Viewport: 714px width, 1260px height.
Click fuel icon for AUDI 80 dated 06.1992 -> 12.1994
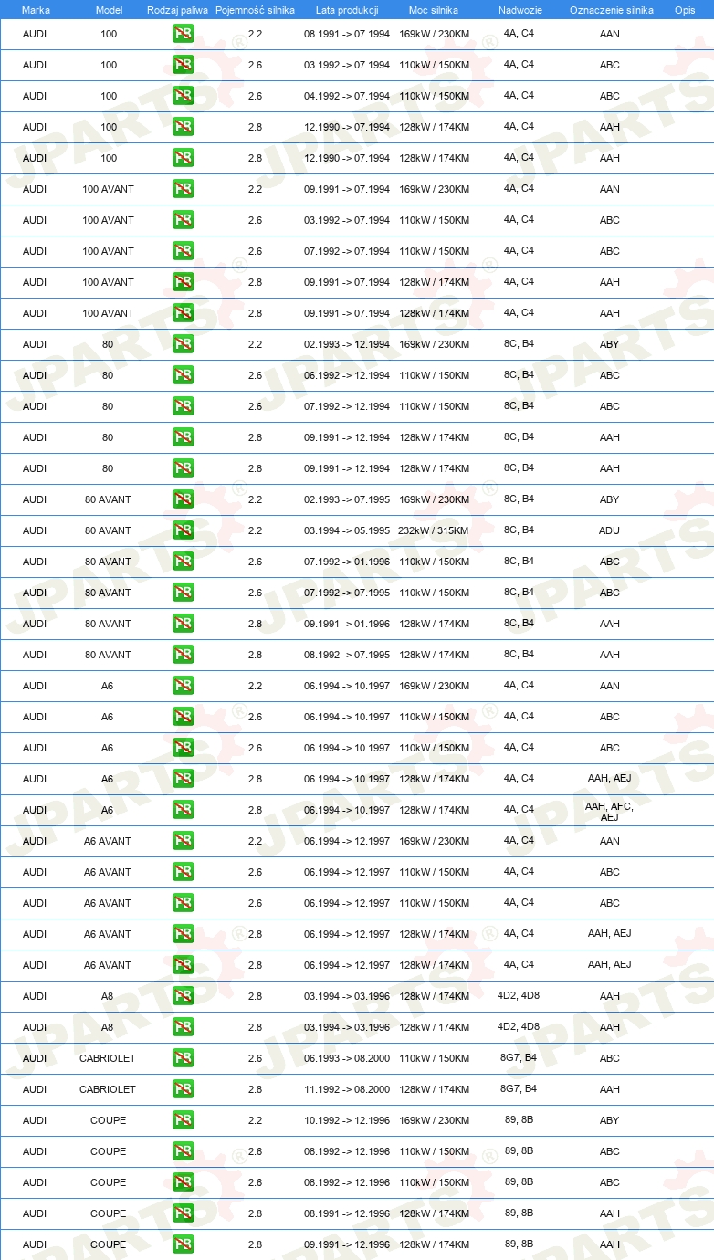(183, 376)
